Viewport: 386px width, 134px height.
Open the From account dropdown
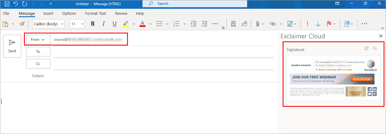pyautogui.click(x=38, y=40)
